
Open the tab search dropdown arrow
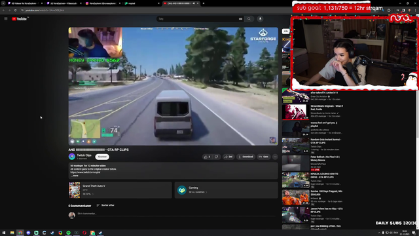3,3
